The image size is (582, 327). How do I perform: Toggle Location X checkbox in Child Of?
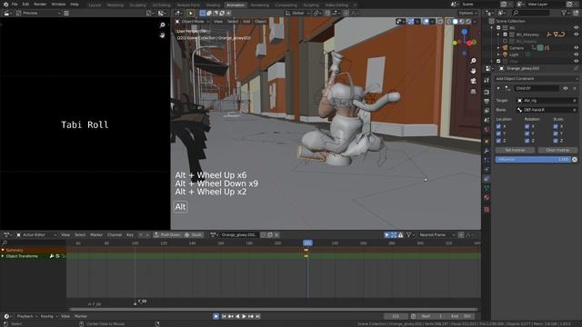498,126
